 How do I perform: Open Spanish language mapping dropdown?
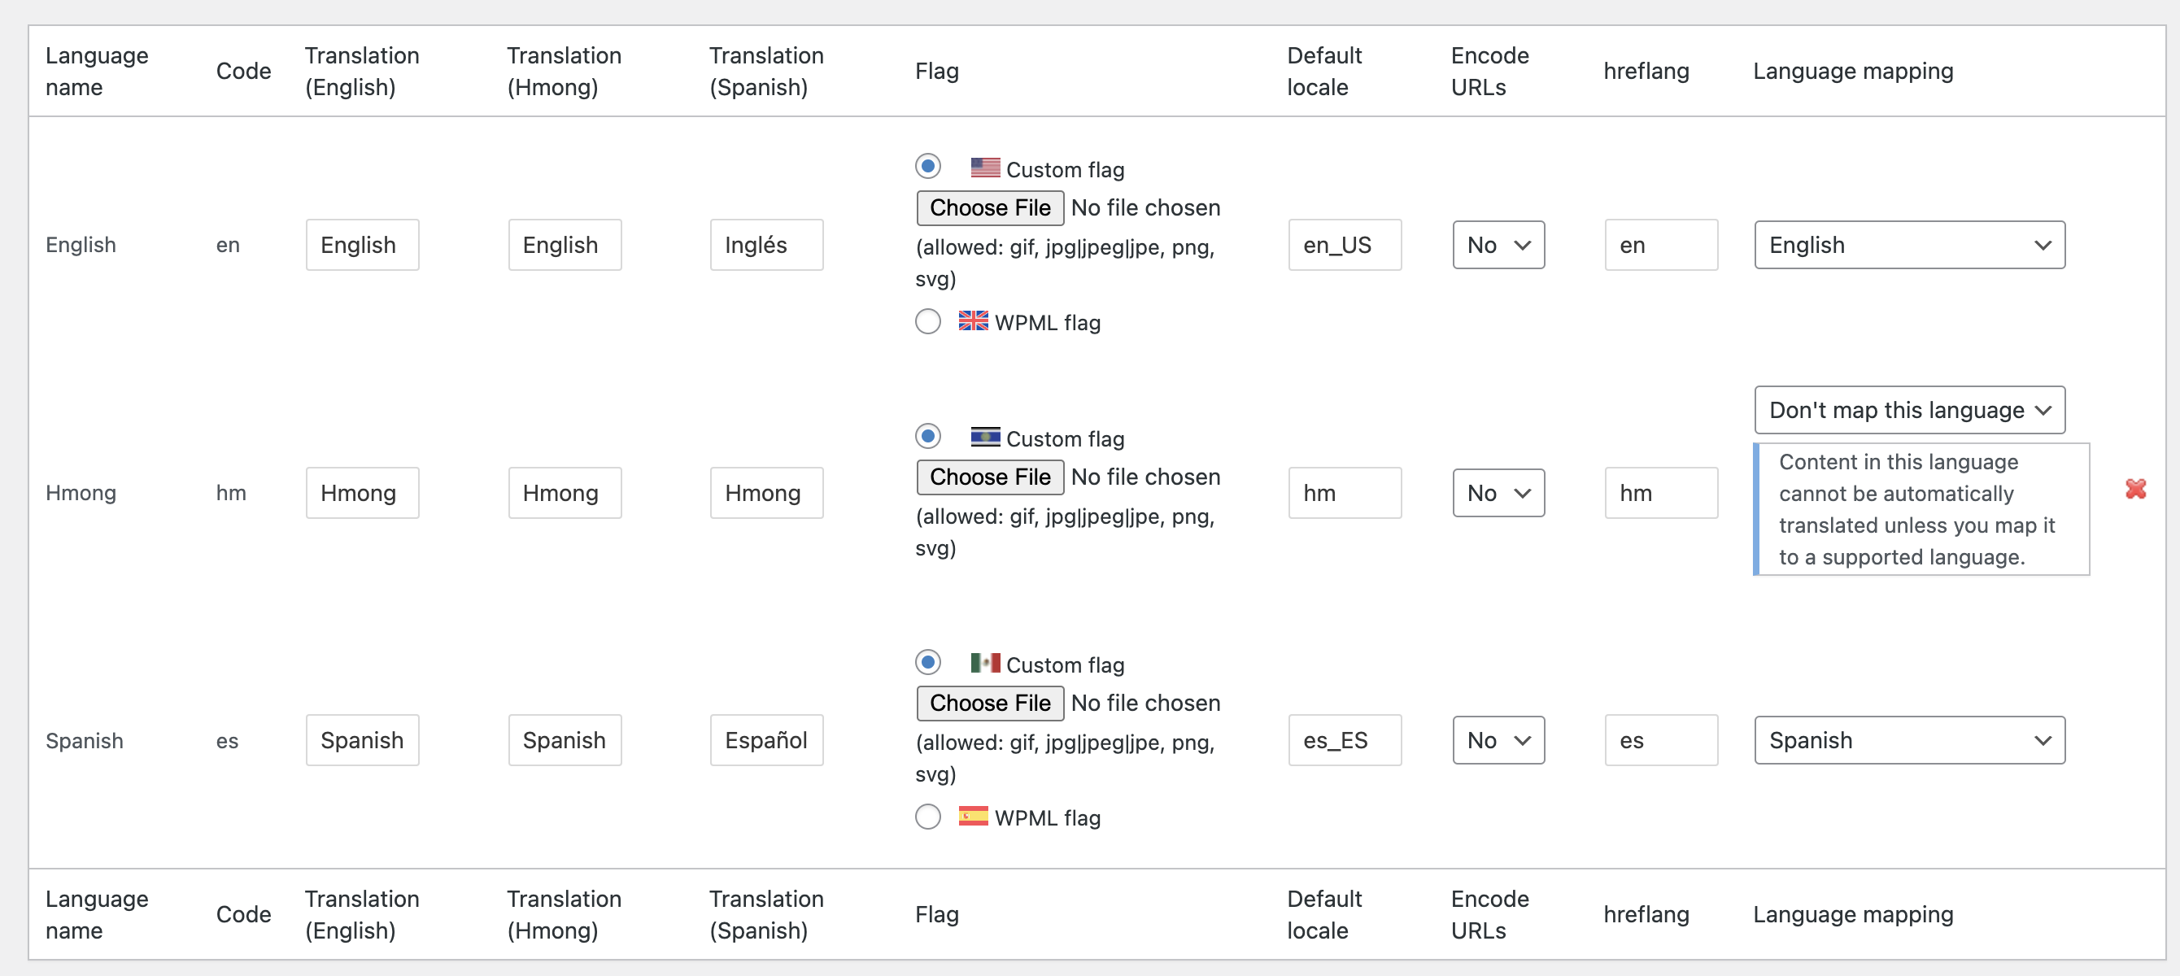[1909, 740]
